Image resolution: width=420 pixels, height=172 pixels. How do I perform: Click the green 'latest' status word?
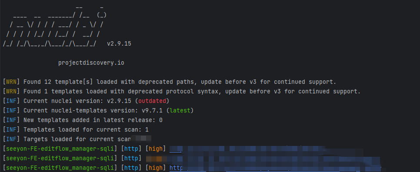[x=181, y=111]
